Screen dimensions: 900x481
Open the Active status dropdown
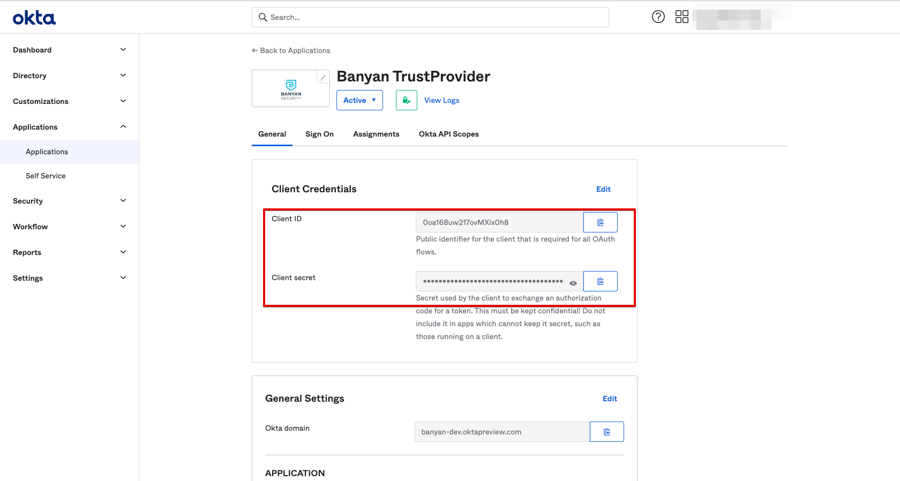[359, 100]
